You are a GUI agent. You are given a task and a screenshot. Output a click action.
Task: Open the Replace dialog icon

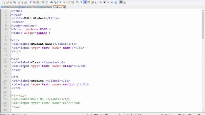point(55,2)
